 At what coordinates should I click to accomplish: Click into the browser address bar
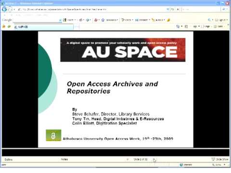pyautogui.click(x=91, y=10)
